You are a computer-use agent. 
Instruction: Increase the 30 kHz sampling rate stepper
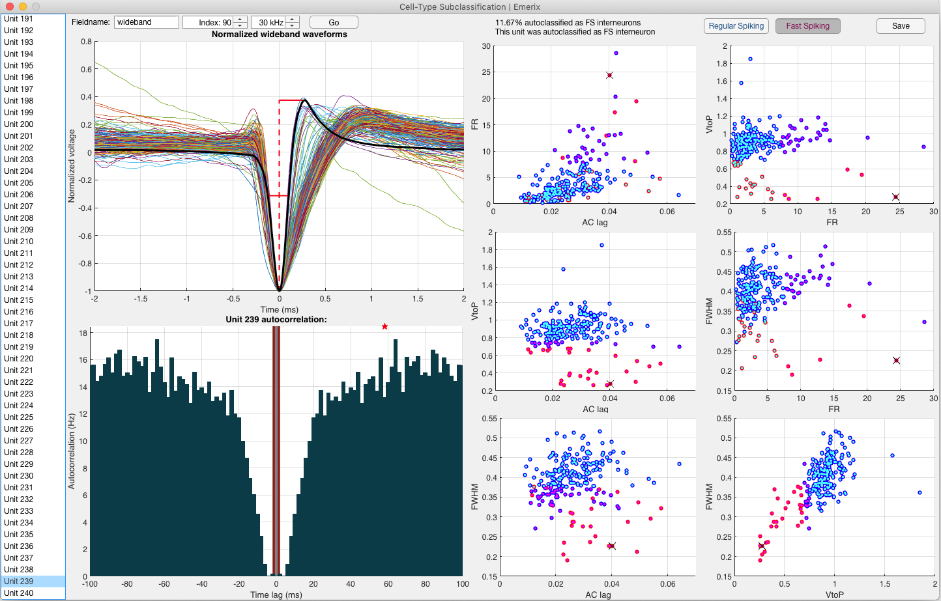tap(293, 19)
